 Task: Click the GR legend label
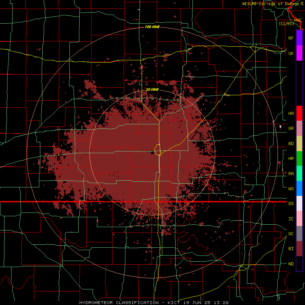(x=291, y=128)
